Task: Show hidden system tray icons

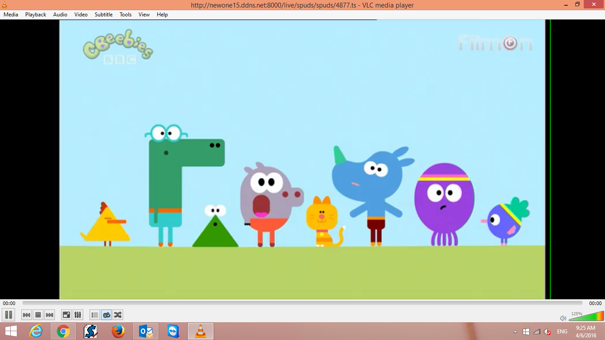Action: coord(515,332)
